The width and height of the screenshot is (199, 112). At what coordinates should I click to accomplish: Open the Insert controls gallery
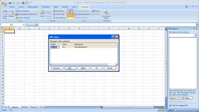42,14
